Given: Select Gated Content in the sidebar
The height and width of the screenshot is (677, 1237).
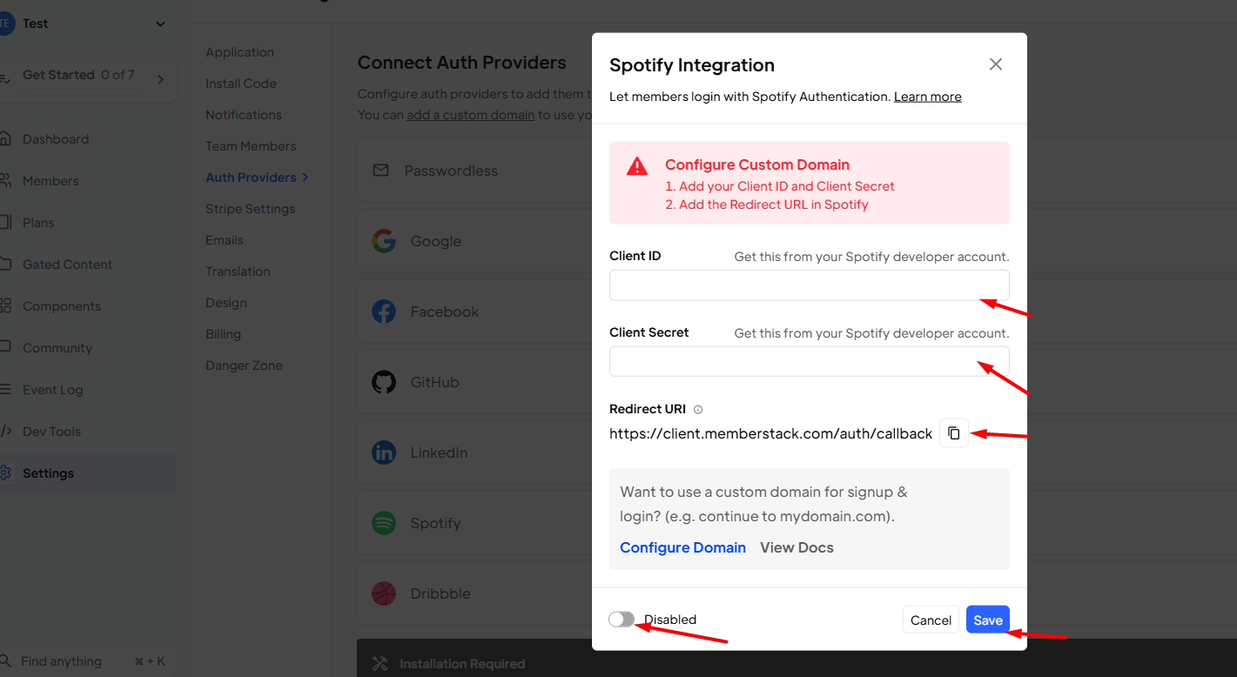Looking at the screenshot, I should coord(67,265).
